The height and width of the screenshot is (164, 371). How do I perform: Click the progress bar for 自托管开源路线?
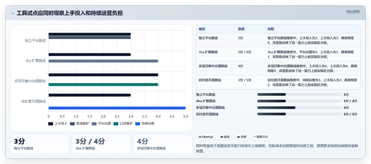(299, 114)
